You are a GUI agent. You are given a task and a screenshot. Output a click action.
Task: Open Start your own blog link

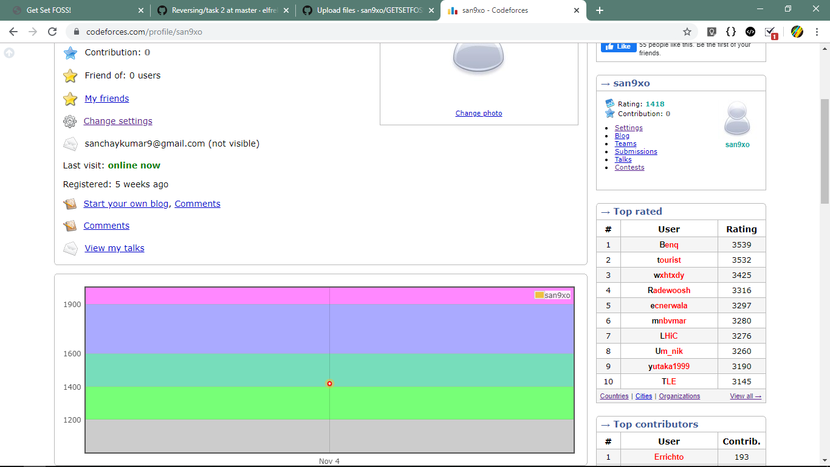pyautogui.click(x=126, y=204)
